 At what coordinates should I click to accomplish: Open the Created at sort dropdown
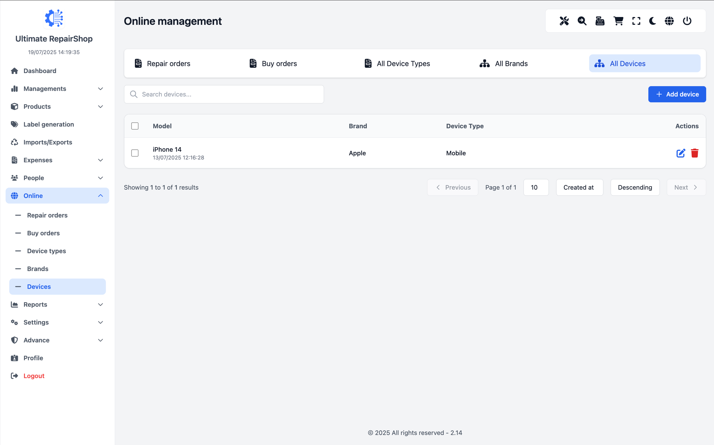pos(579,187)
